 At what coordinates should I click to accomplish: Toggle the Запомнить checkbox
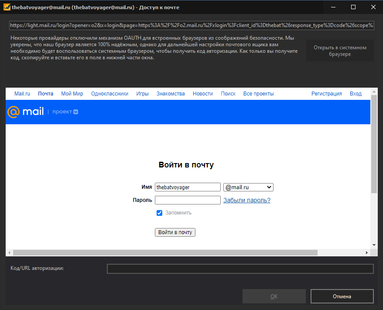point(159,213)
